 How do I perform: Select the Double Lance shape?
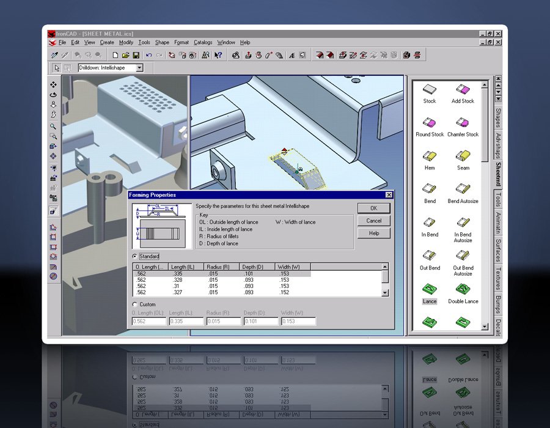coord(463,294)
